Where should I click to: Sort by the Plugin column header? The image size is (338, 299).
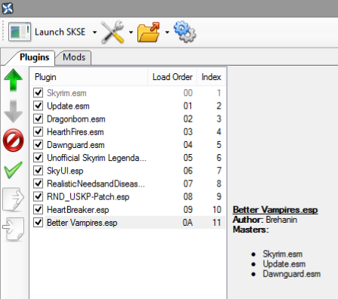pos(88,77)
